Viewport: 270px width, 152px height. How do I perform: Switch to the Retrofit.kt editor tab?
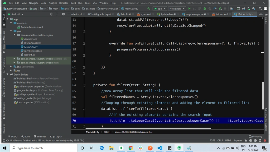coord(125,14)
